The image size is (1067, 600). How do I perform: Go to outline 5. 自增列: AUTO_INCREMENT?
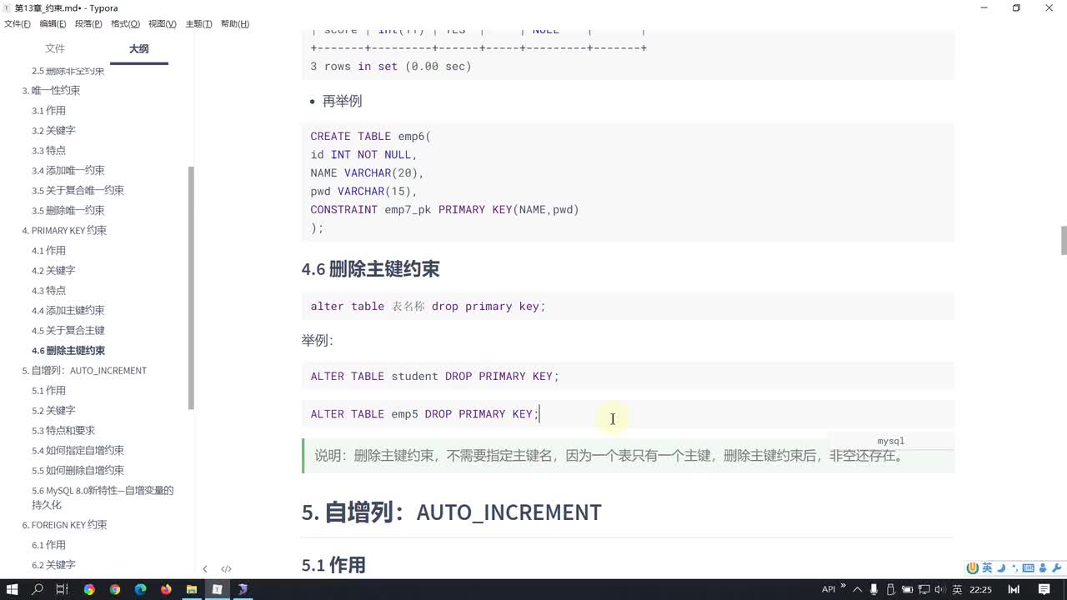click(84, 370)
